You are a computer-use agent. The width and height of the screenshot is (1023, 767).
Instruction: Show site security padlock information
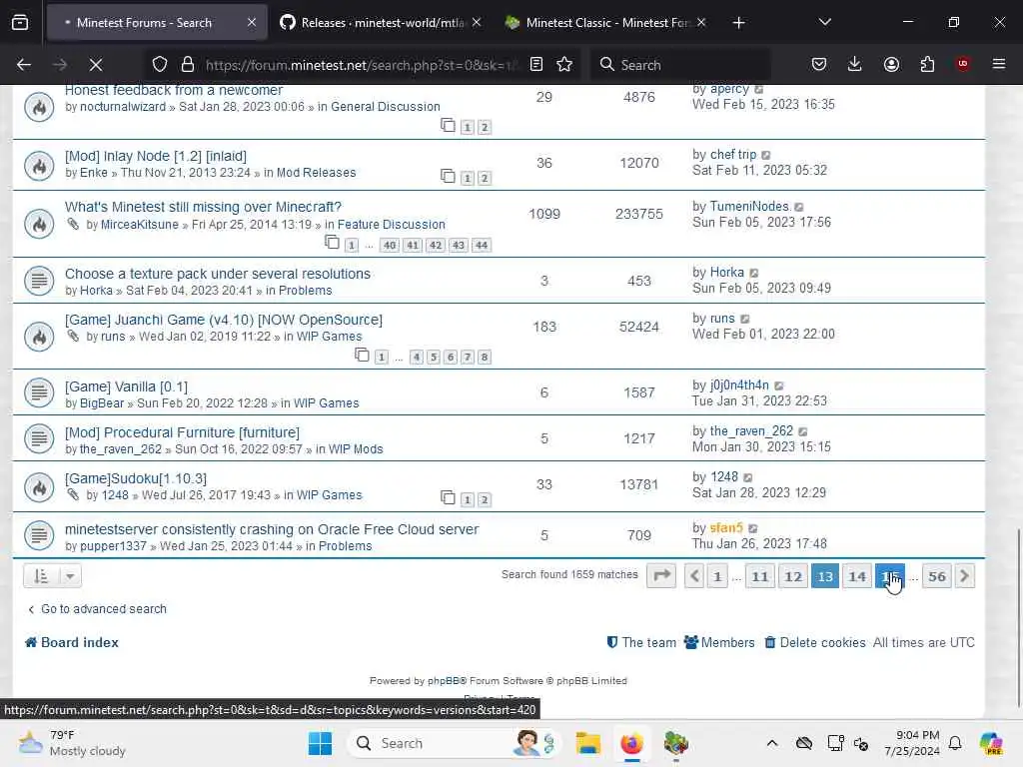pos(188,65)
